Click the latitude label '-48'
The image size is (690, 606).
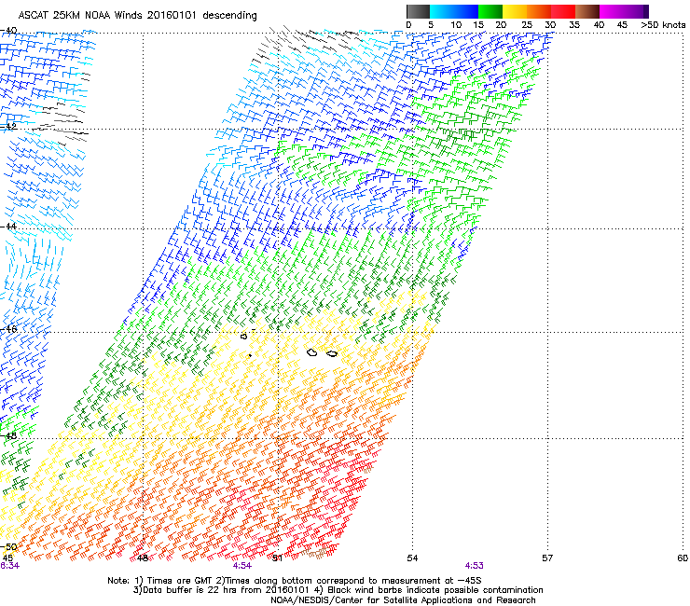pyautogui.click(x=8, y=435)
